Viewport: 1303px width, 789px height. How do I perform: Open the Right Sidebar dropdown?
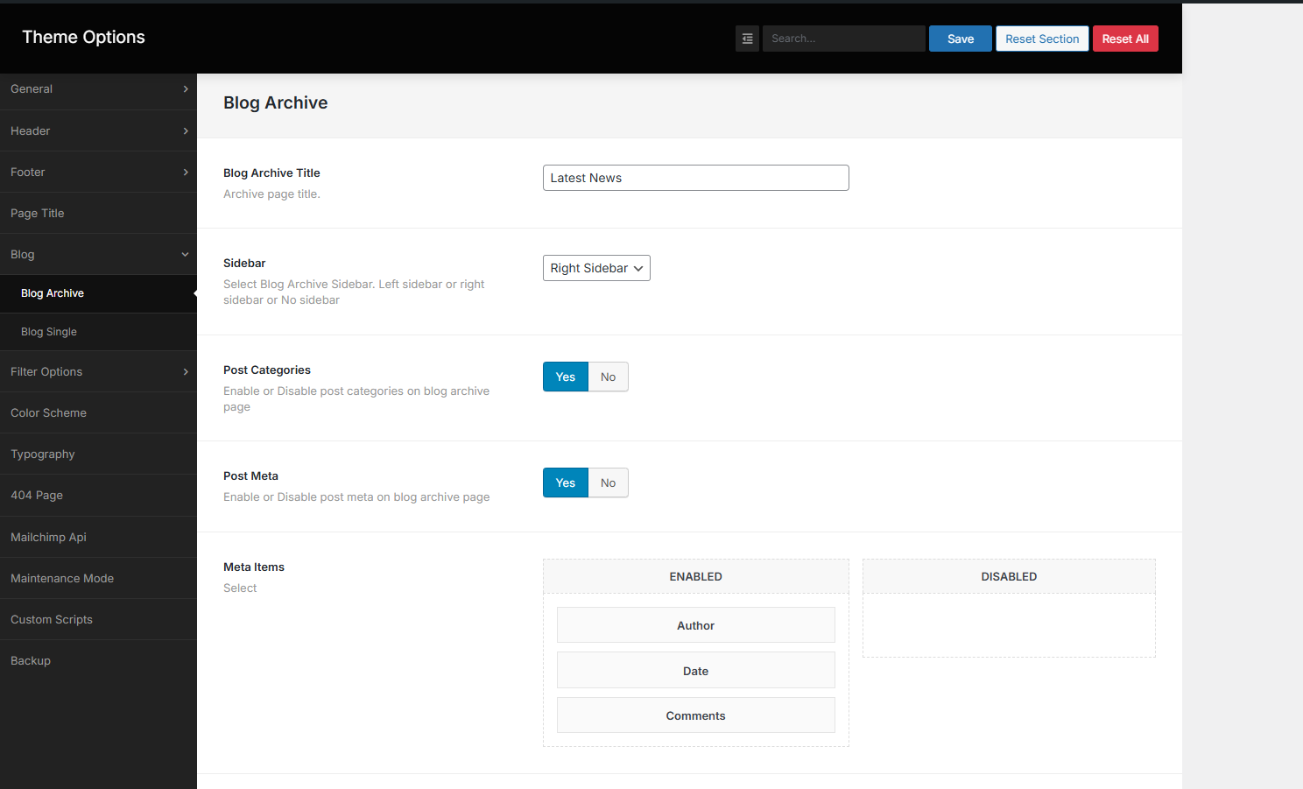pos(596,268)
